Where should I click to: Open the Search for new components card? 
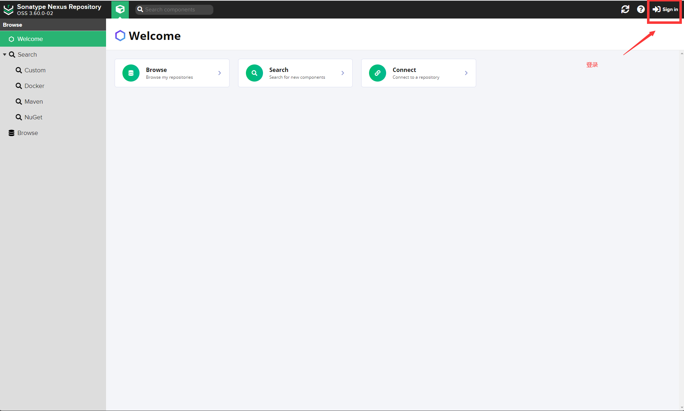pos(295,73)
